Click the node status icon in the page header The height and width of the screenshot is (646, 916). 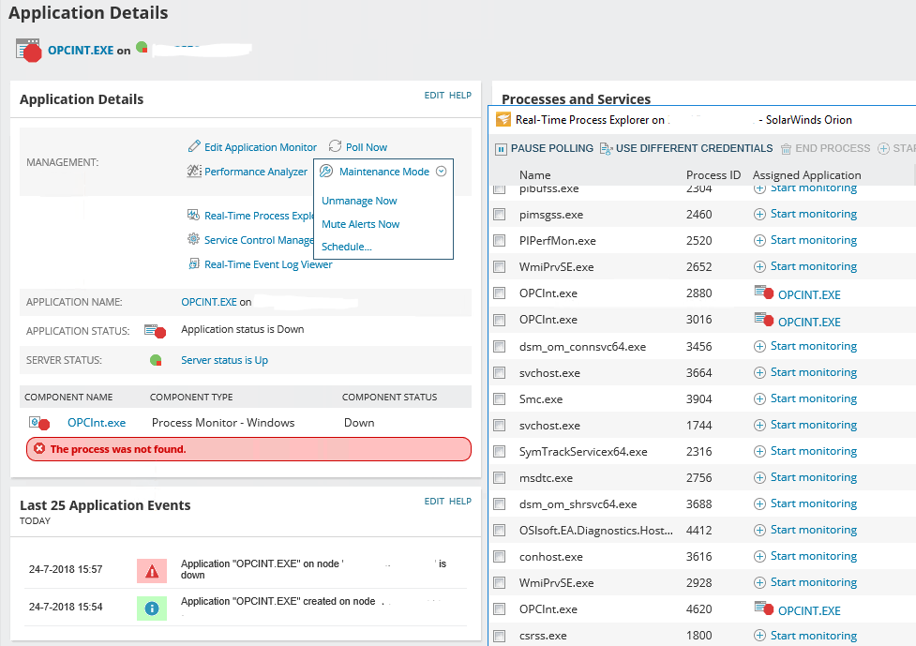click(142, 47)
